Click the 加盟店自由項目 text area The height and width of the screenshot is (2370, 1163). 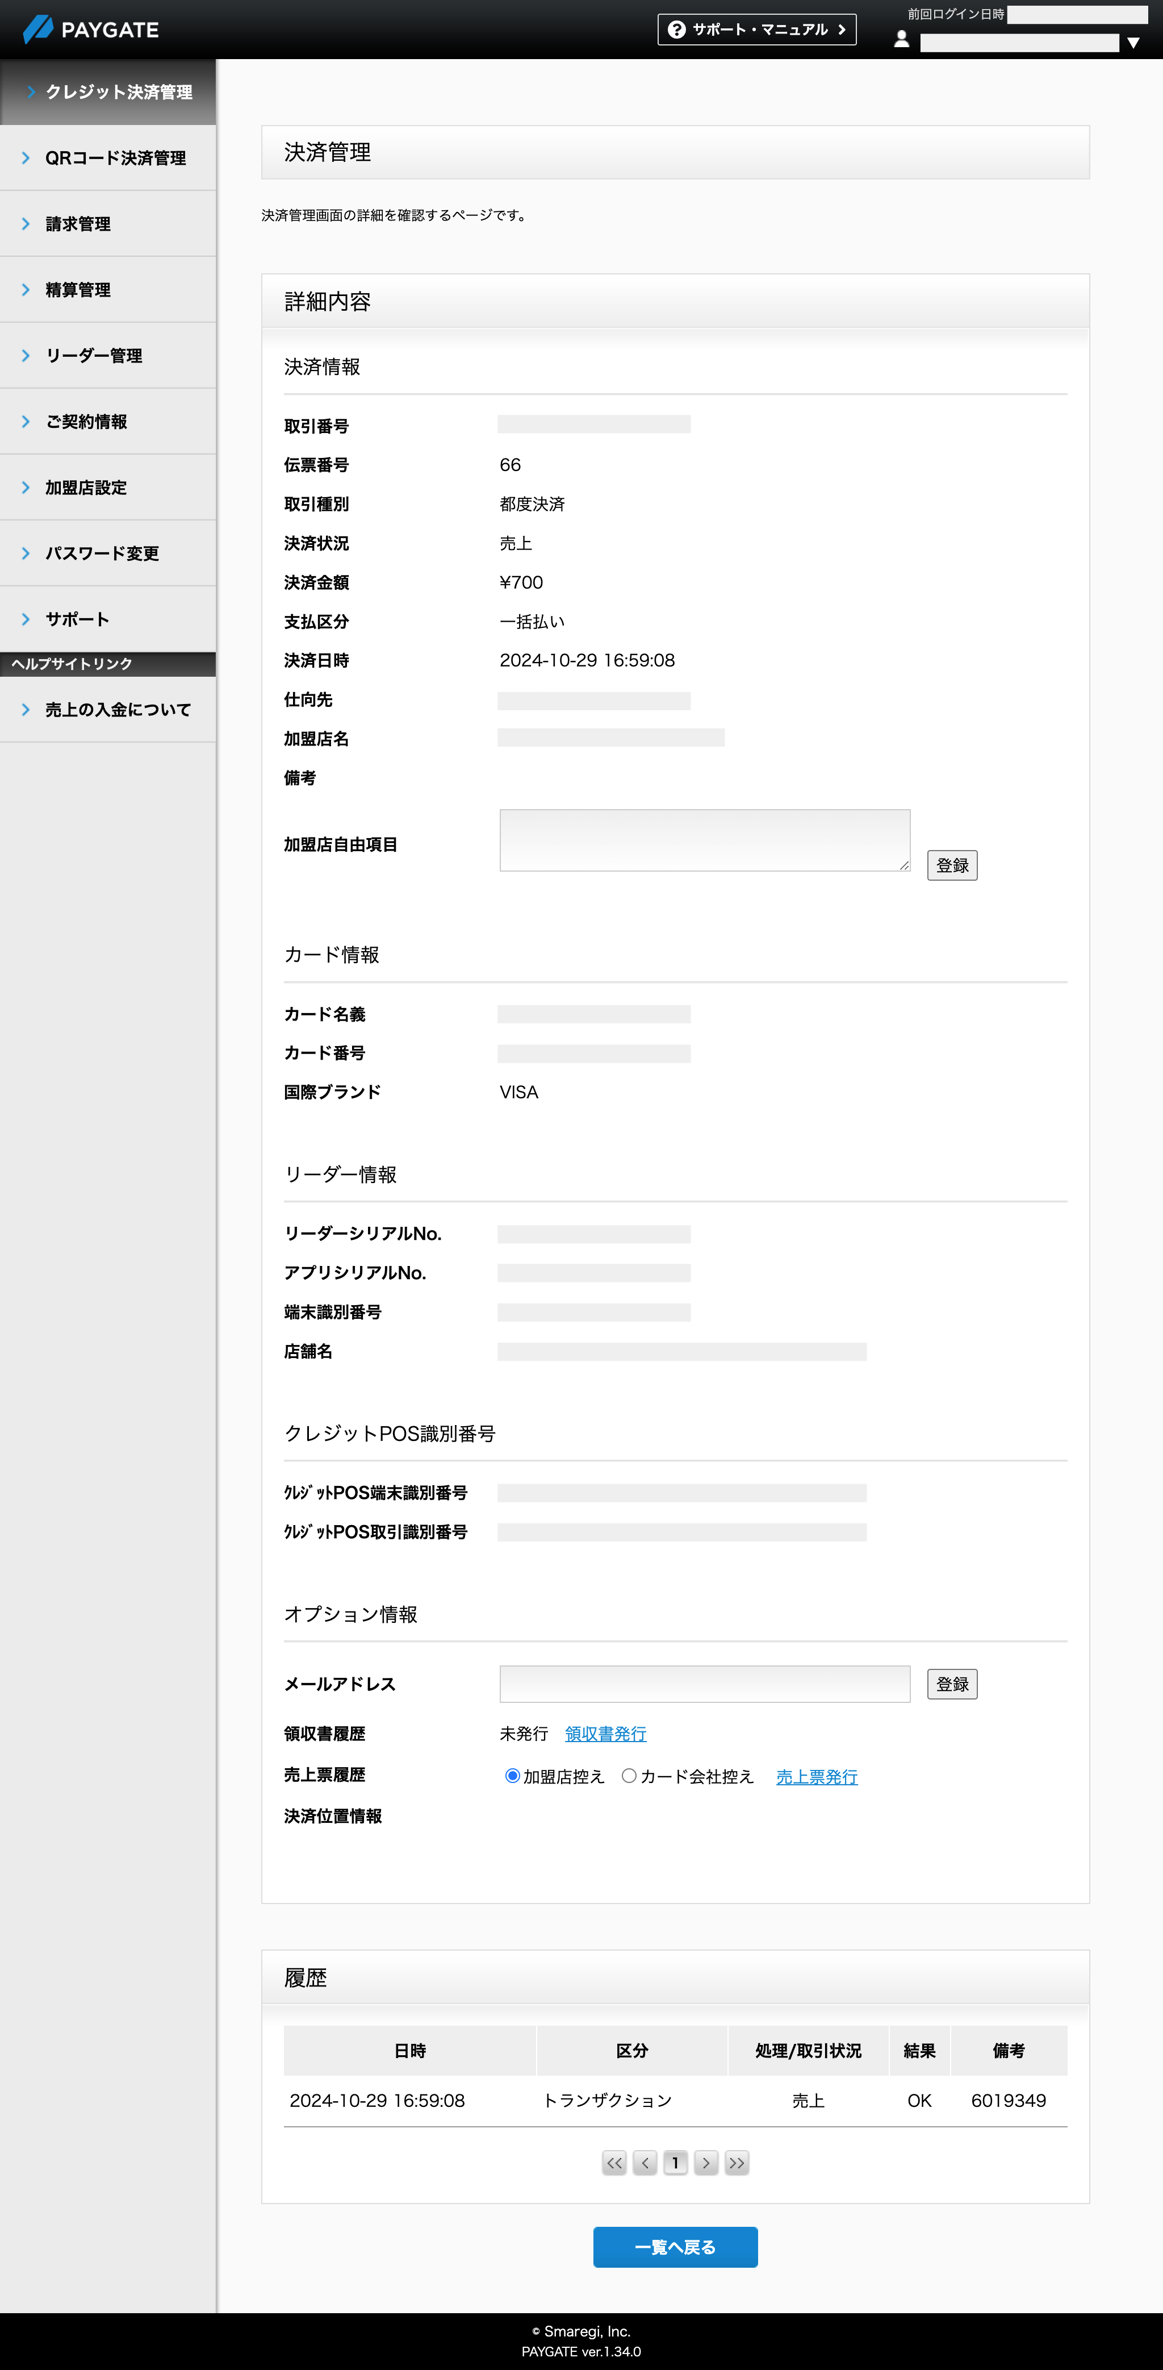coord(704,840)
